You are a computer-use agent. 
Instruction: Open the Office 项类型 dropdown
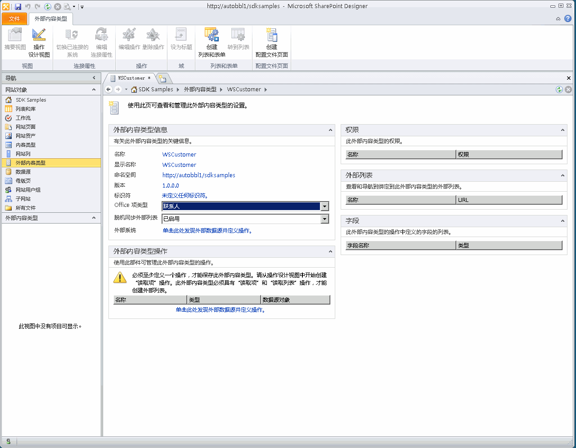pos(324,206)
